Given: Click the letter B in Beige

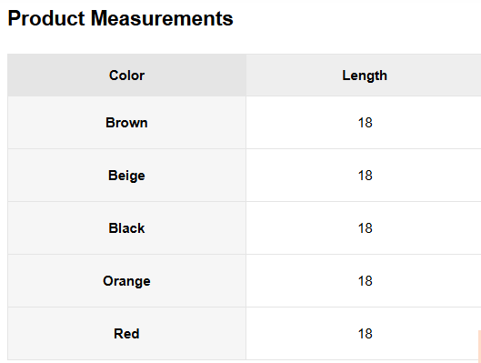Looking at the screenshot, I should [x=113, y=176].
